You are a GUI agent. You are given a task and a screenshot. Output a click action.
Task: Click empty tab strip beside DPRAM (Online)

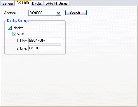103,3
